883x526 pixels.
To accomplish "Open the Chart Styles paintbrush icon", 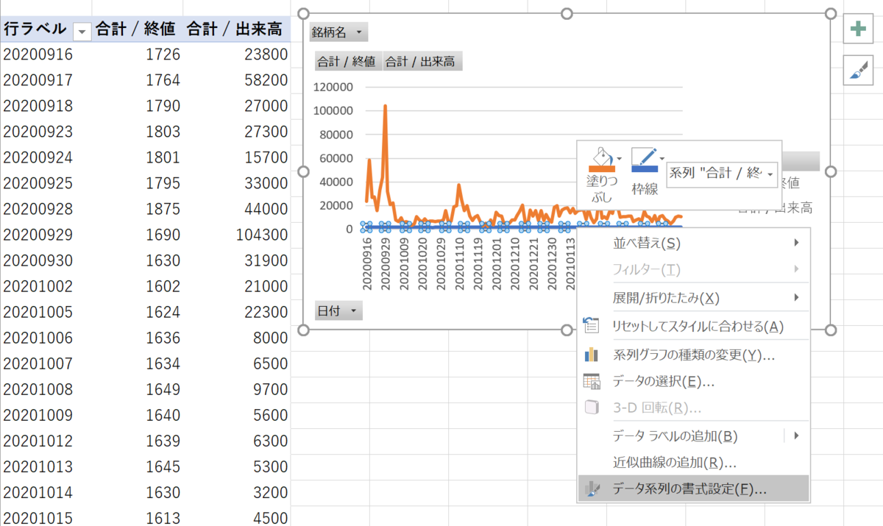I will point(858,70).
